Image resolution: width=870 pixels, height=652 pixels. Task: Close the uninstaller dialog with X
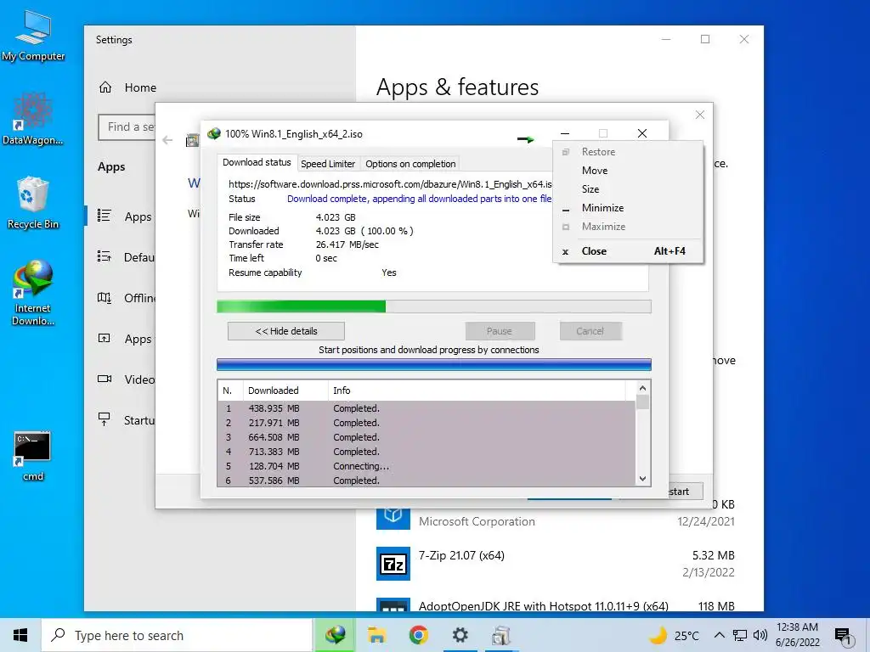click(x=700, y=115)
